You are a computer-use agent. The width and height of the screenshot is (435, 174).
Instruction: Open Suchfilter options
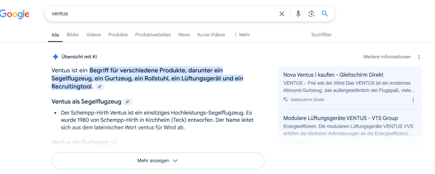tap(321, 35)
